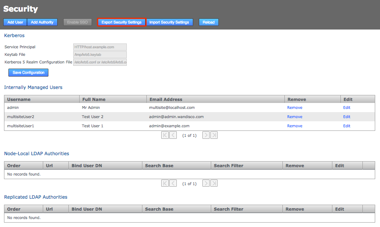Viewport: 380px width, 227px height.
Task: Edit the multisiteUser2 user
Action: [346, 117]
